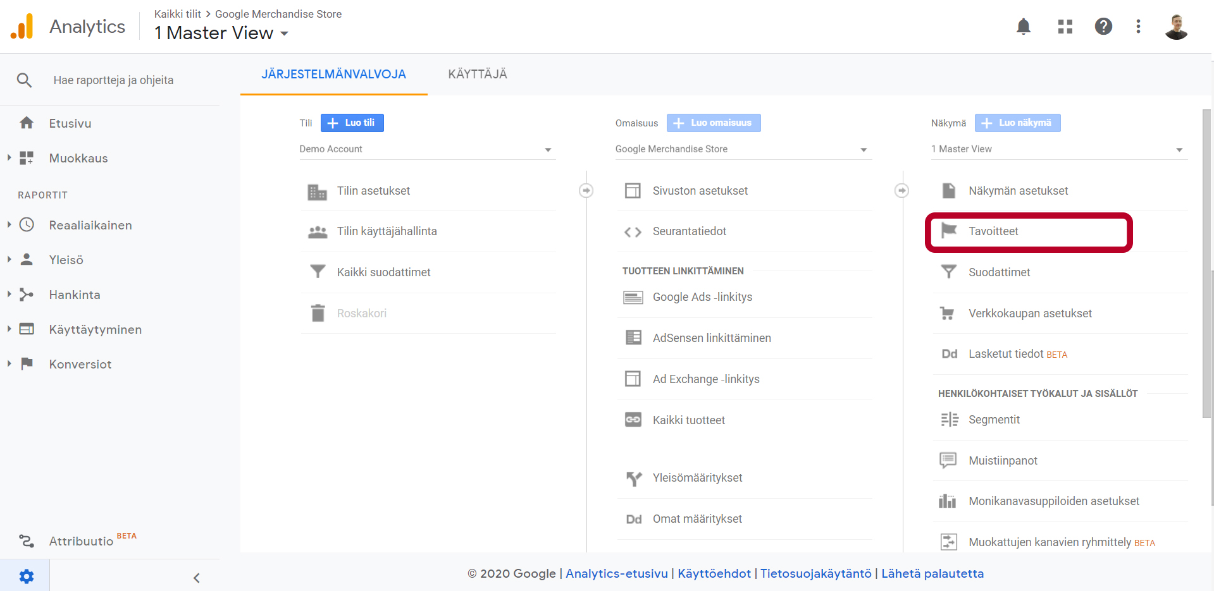Click the notifications bell icon
Screen dimensions: 1214x591
click(1023, 27)
